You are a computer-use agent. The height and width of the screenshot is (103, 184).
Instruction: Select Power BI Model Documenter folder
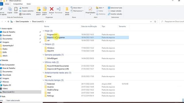86,66
